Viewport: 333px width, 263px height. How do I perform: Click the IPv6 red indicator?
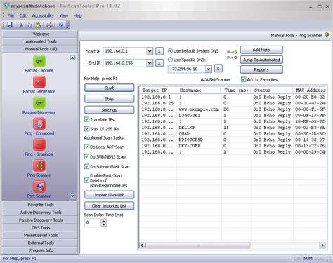235,58
